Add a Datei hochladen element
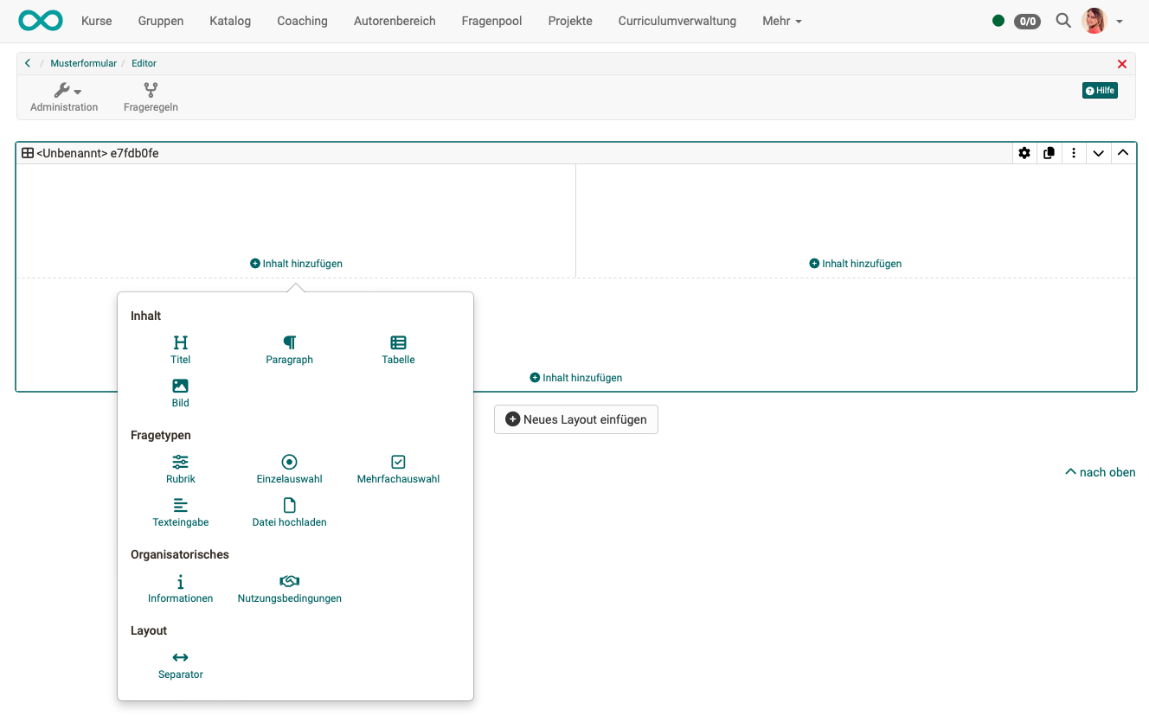 pos(289,512)
